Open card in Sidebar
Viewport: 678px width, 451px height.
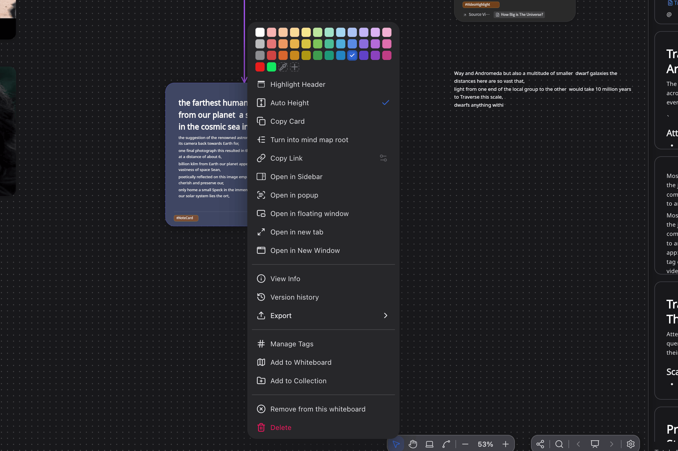[x=323, y=176]
